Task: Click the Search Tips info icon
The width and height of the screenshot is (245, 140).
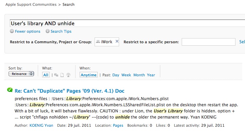Action: pyautogui.click(x=48, y=31)
